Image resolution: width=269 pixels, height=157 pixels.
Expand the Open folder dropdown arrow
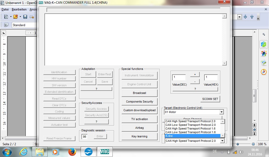pyautogui.click(x=20, y=17)
